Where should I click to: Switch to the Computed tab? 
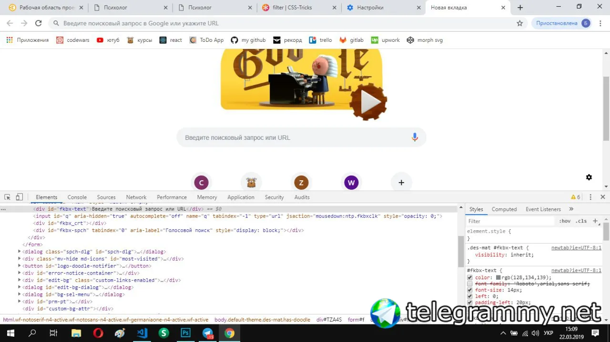(x=504, y=209)
